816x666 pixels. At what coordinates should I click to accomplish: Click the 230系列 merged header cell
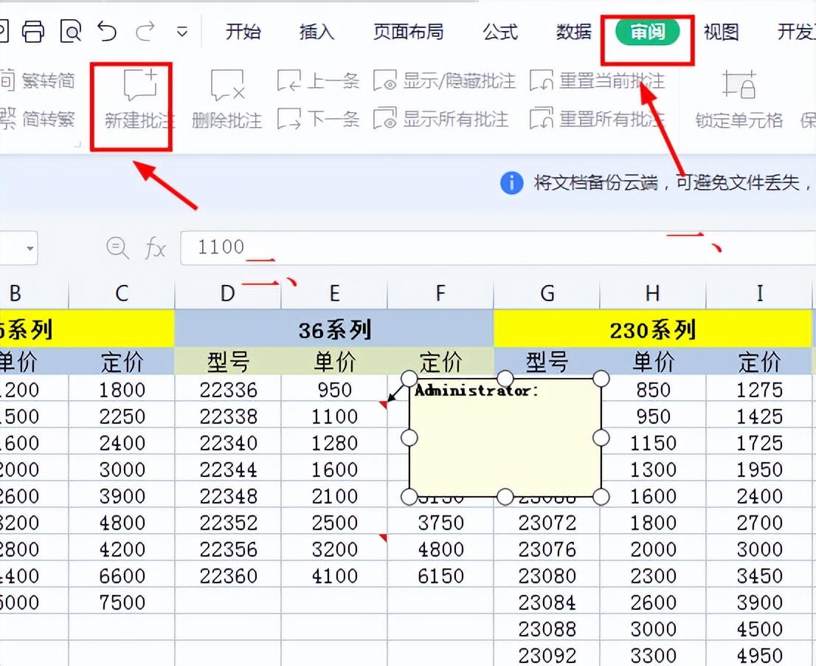click(653, 329)
